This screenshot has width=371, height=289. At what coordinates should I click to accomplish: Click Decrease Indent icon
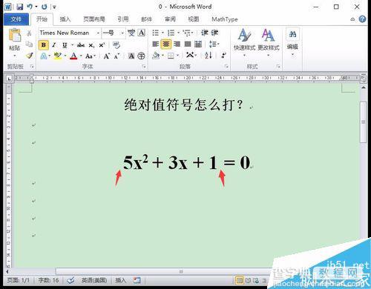[204, 33]
